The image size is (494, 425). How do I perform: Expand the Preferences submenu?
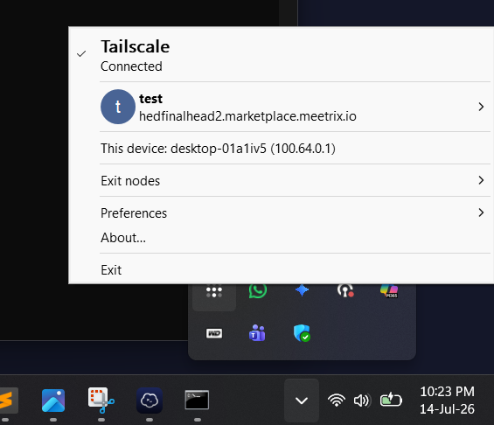[x=281, y=213]
